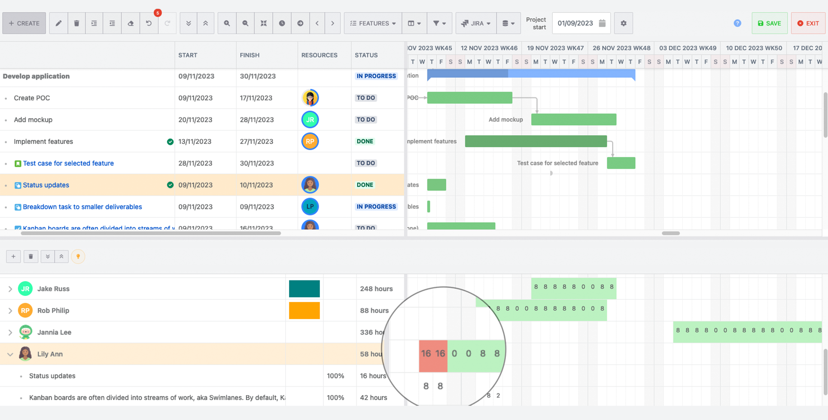
Task: Click the settings gear icon
Action: point(623,23)
